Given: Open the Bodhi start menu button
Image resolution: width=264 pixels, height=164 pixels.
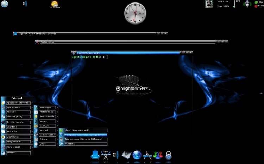Looking at the screenshot, I should (x=4, y=4).
